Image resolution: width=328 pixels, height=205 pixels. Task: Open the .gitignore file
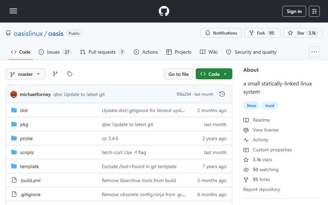coord(30,194)
